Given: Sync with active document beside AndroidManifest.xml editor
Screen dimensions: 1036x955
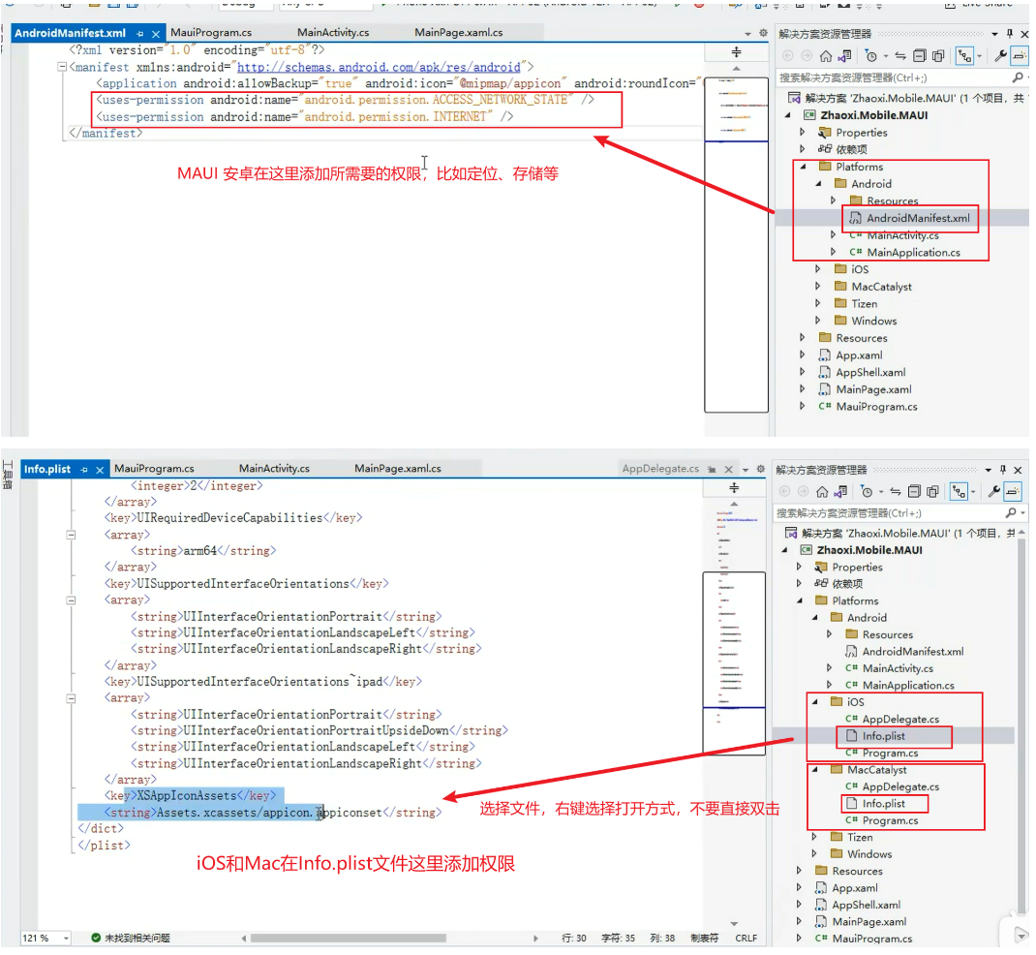Looking at the screenshot, I should click(900, 56).
